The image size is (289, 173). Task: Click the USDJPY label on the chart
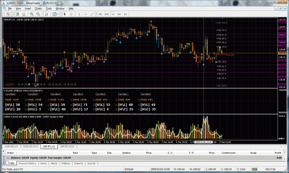10,85
